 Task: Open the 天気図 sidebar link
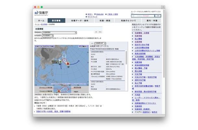click(x=137, y=95)
